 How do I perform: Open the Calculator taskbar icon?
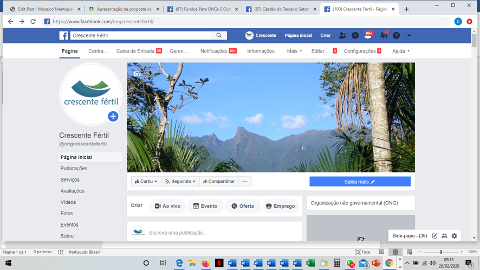(337, 263)
